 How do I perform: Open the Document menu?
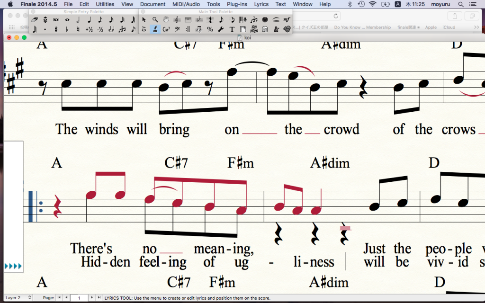click(153, 4)
